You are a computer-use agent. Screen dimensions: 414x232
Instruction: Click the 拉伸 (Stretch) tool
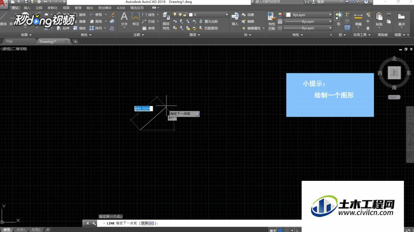(x=63, y=28)
